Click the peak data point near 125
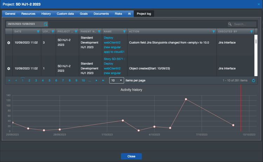Viewport: 263px width, 162px height. pos(186,99)
